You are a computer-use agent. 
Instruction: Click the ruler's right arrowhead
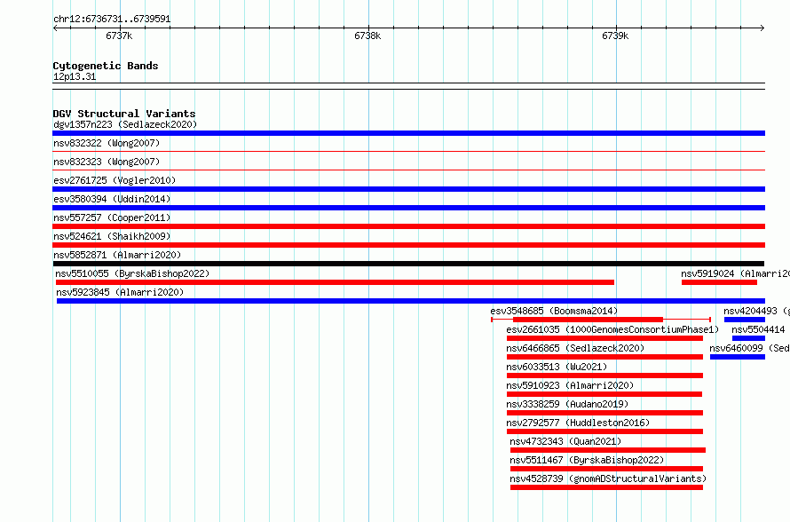762,28
